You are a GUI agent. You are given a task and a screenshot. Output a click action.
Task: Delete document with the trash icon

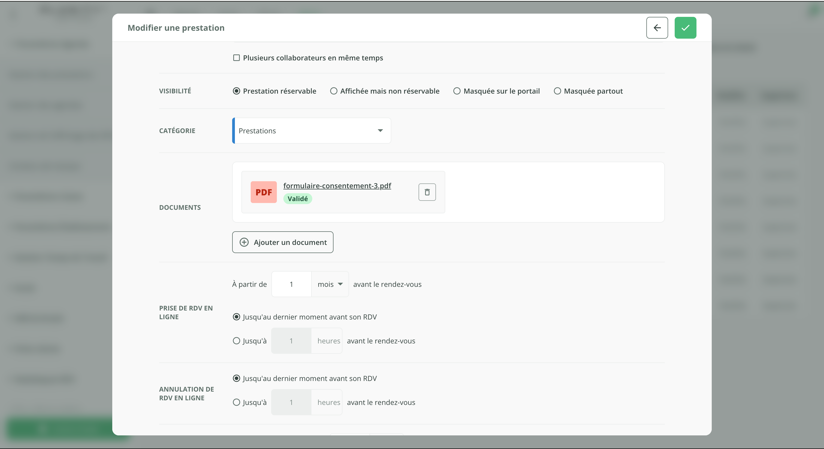[x=427, y=192]
